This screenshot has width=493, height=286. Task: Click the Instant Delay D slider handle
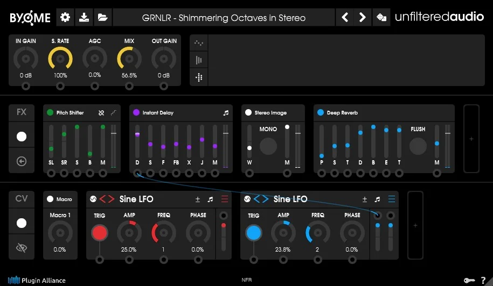click(x=137, y=134)
